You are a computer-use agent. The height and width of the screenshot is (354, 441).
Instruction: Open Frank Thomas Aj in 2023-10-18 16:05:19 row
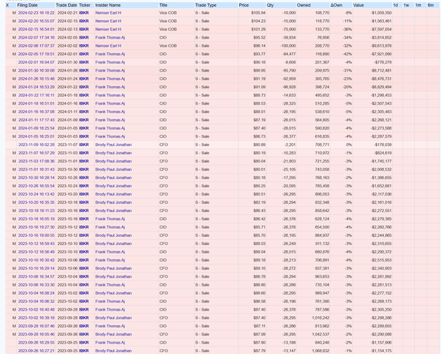pyautogui.click(x=110, y=219)
